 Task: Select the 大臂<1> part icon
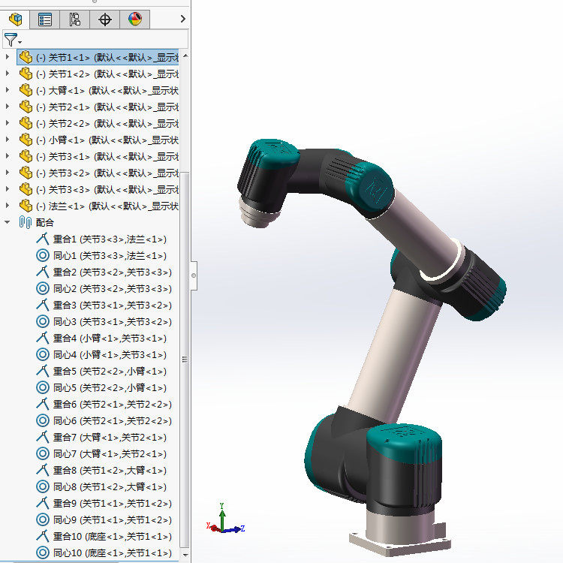pos(26,90)
